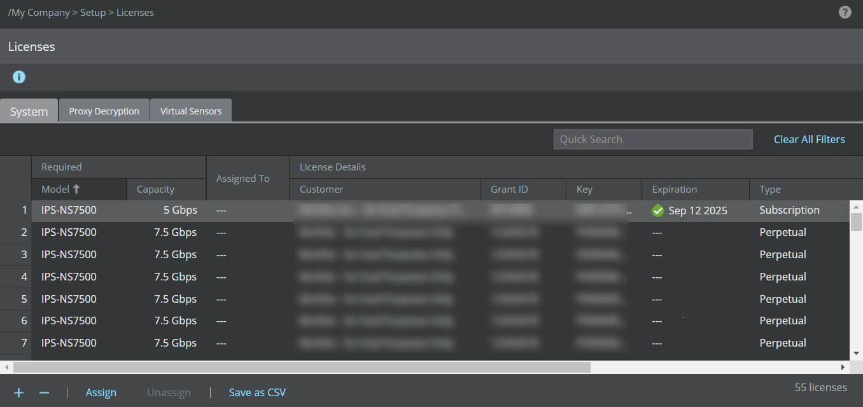Click the Model column header label
This screenshot has width=863, height=407.
click(x=55, y=189)
